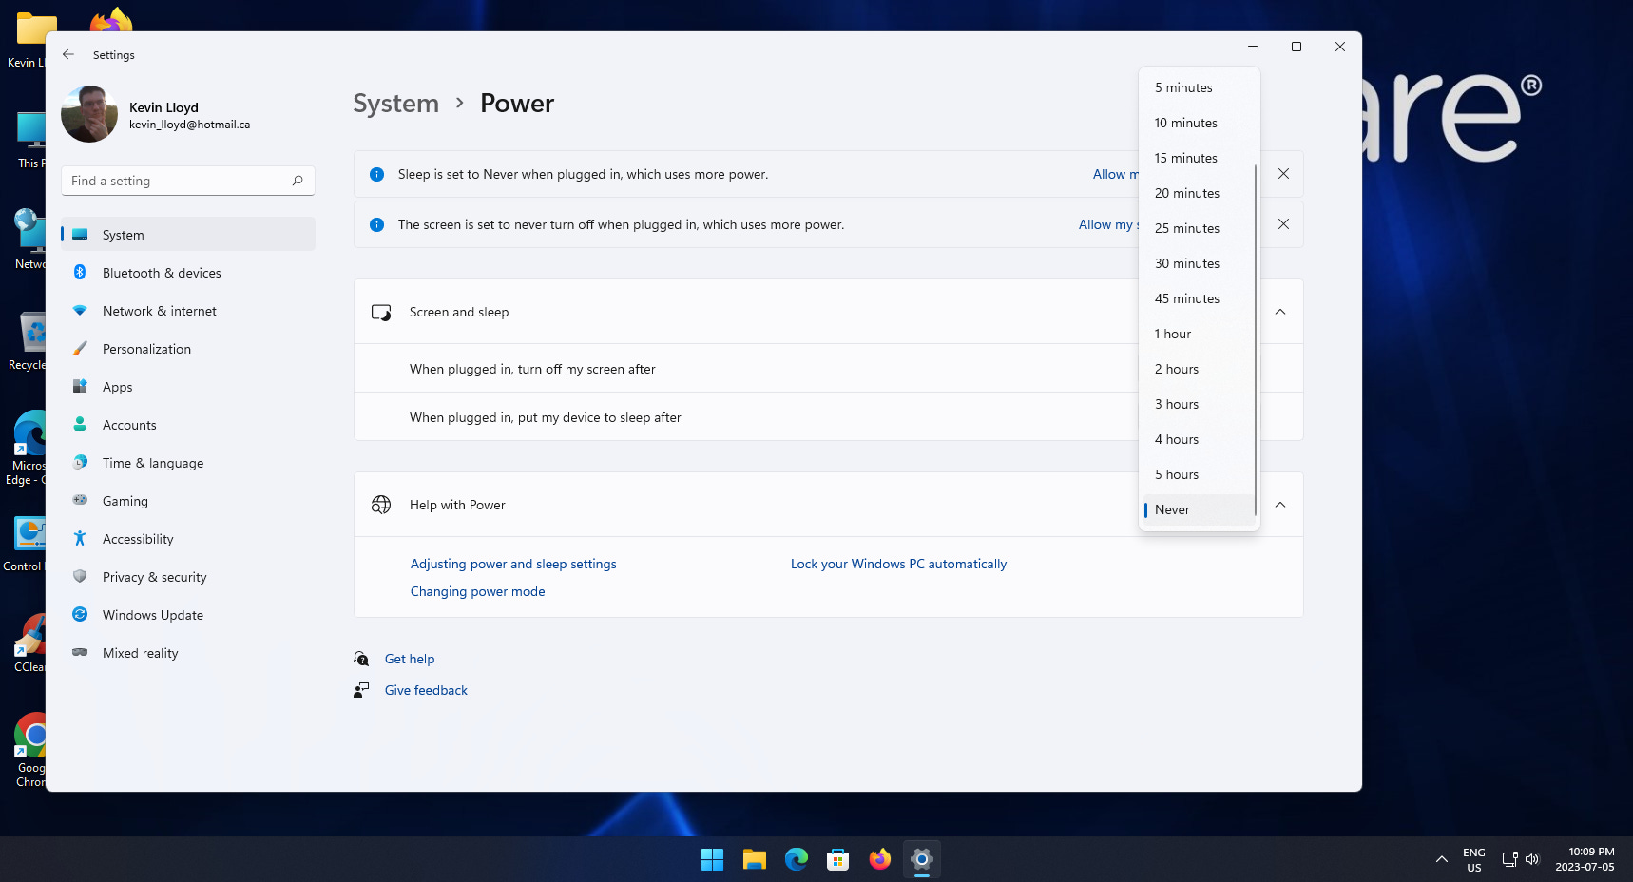The image size is (1633, 882).
Task: Click the Time & language globe icon
Action: click(x=80, y=462)
